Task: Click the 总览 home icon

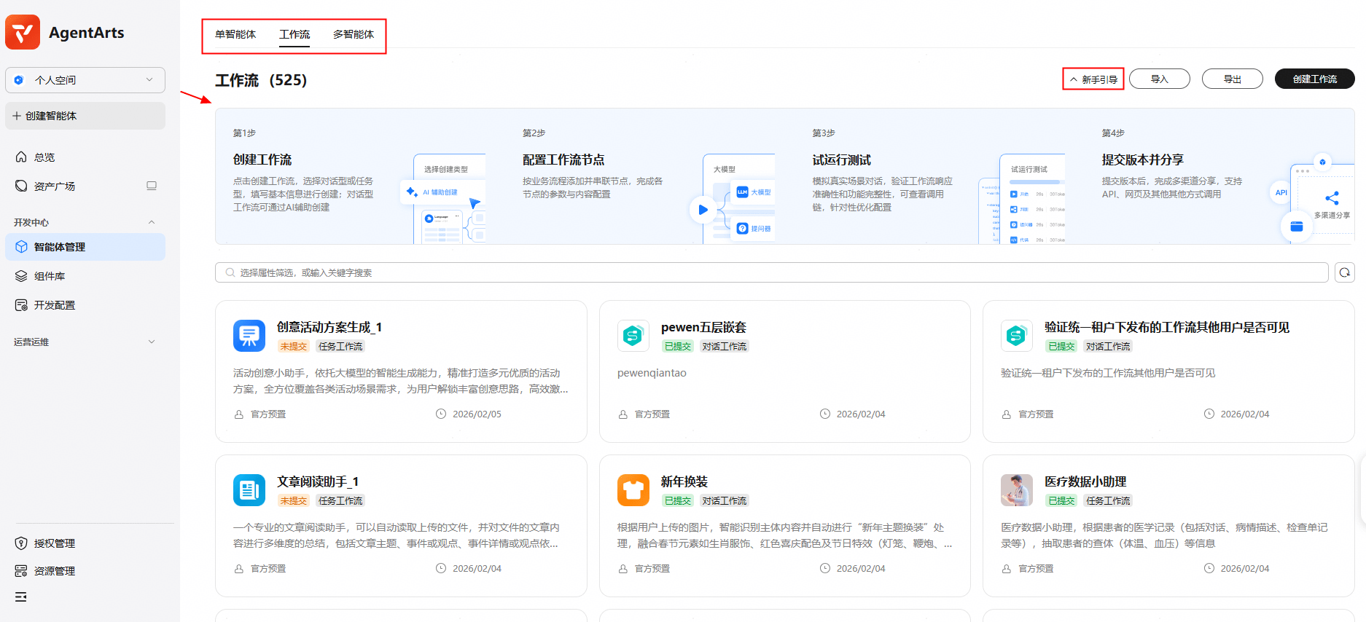Action: (x=21, y=157)
